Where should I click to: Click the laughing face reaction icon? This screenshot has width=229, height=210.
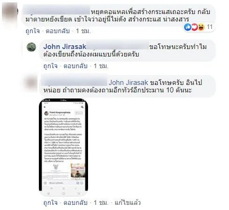click(x=201, y=27)
